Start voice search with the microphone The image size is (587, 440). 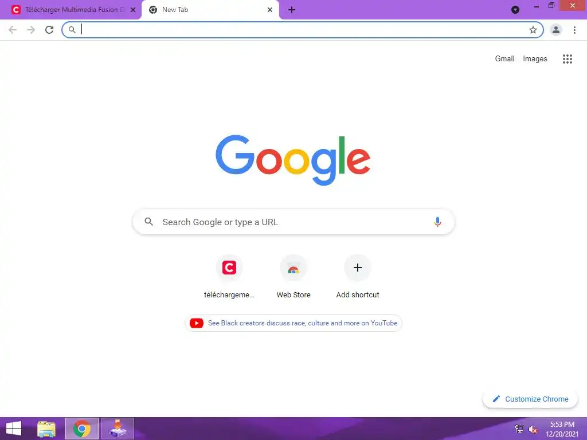[x=437, y=222]
